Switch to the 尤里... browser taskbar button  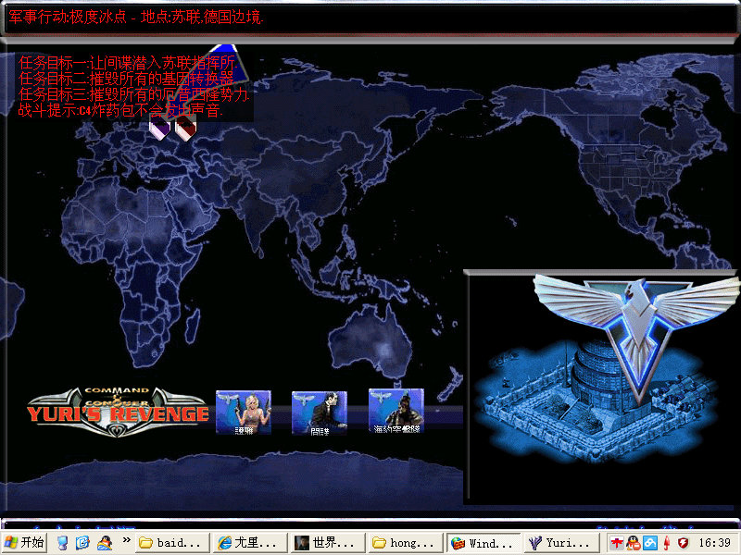pyautogui.click(x=250, y=543)
